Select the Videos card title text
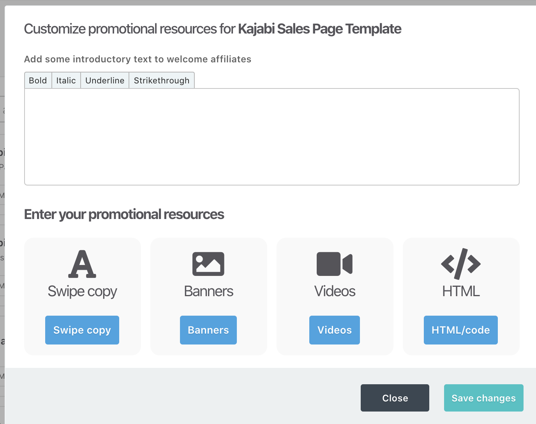The image size is (536, 424). point(335,291)
